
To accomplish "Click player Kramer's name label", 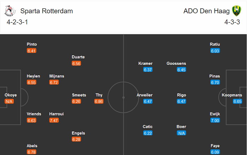I will pos(145,63).
